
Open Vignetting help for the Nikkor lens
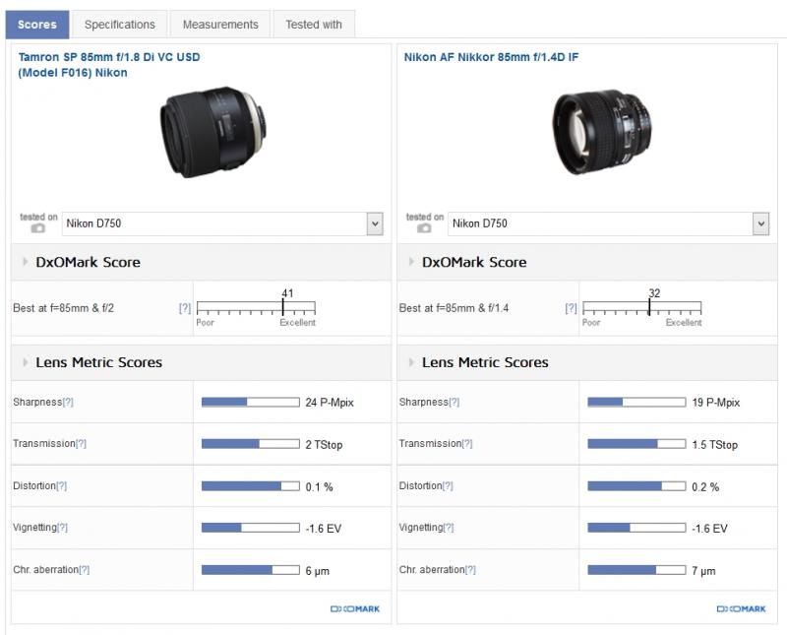pyautogui.click(x=449, y=528)
